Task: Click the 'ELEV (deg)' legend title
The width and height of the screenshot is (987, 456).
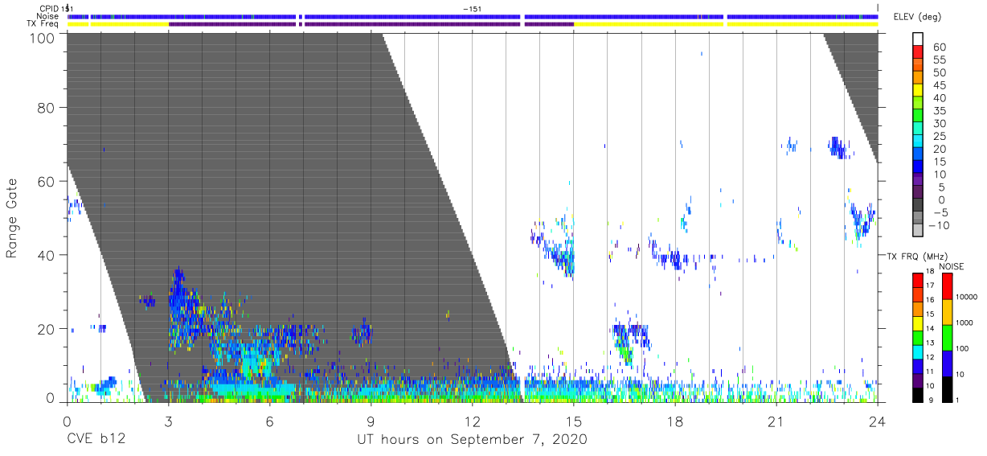Action: coord(918,17)
